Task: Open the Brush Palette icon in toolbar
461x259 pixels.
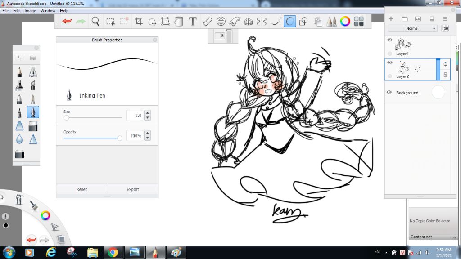Action: 331,22
